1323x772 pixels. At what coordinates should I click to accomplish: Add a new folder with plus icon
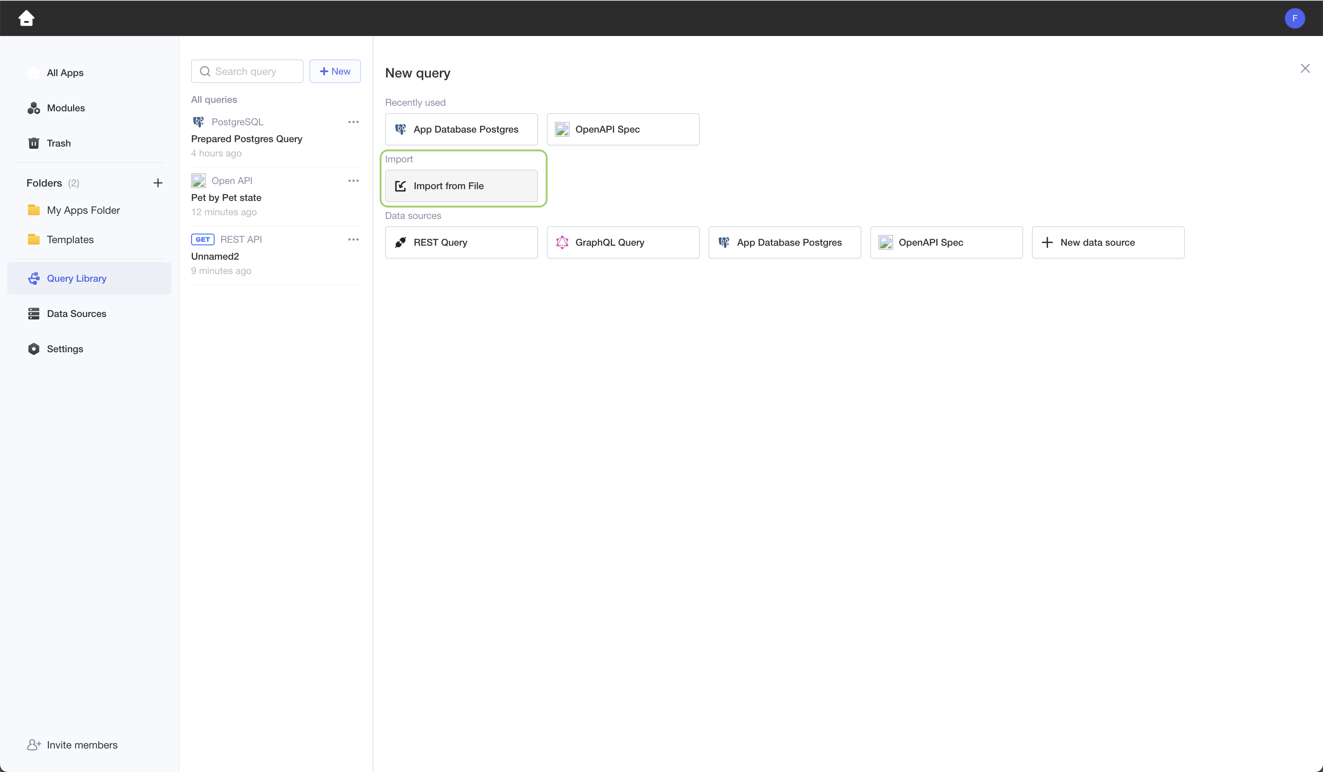pos(158,183)
